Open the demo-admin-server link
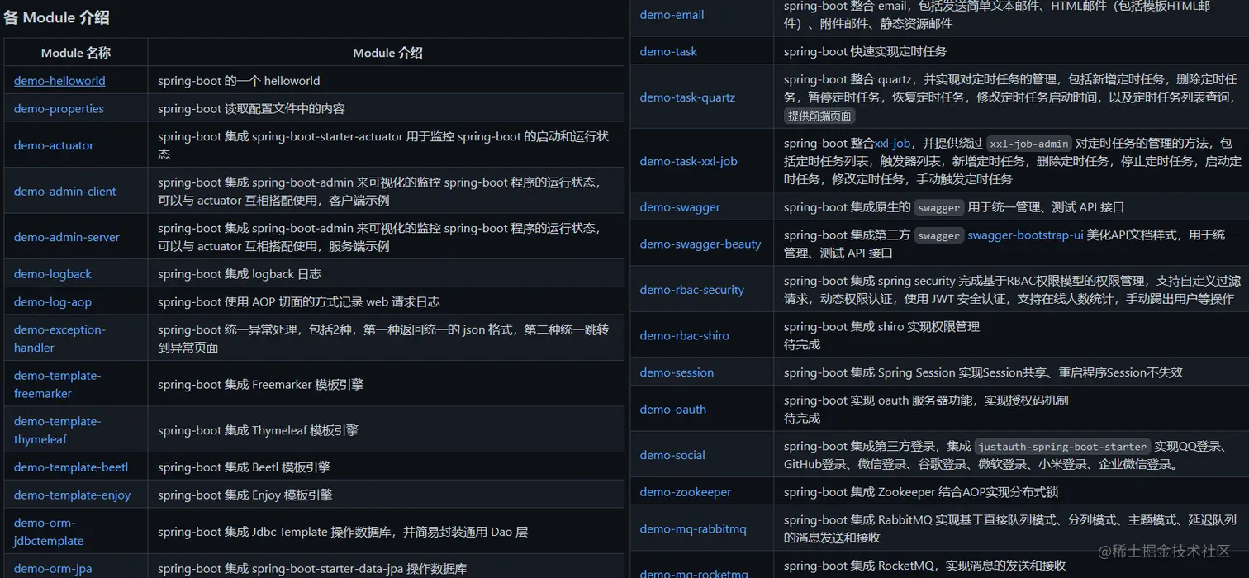 click(x=67, y=238)
